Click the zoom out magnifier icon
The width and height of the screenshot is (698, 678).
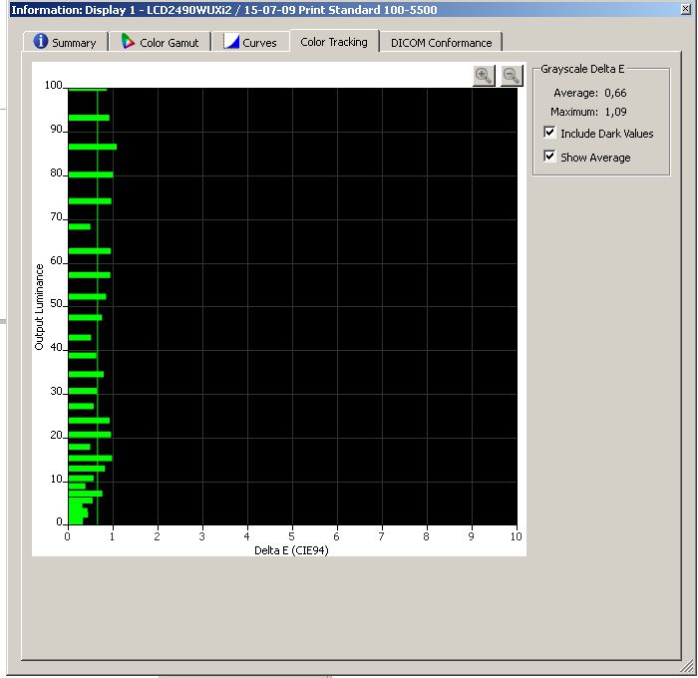(x=512, y=76)
